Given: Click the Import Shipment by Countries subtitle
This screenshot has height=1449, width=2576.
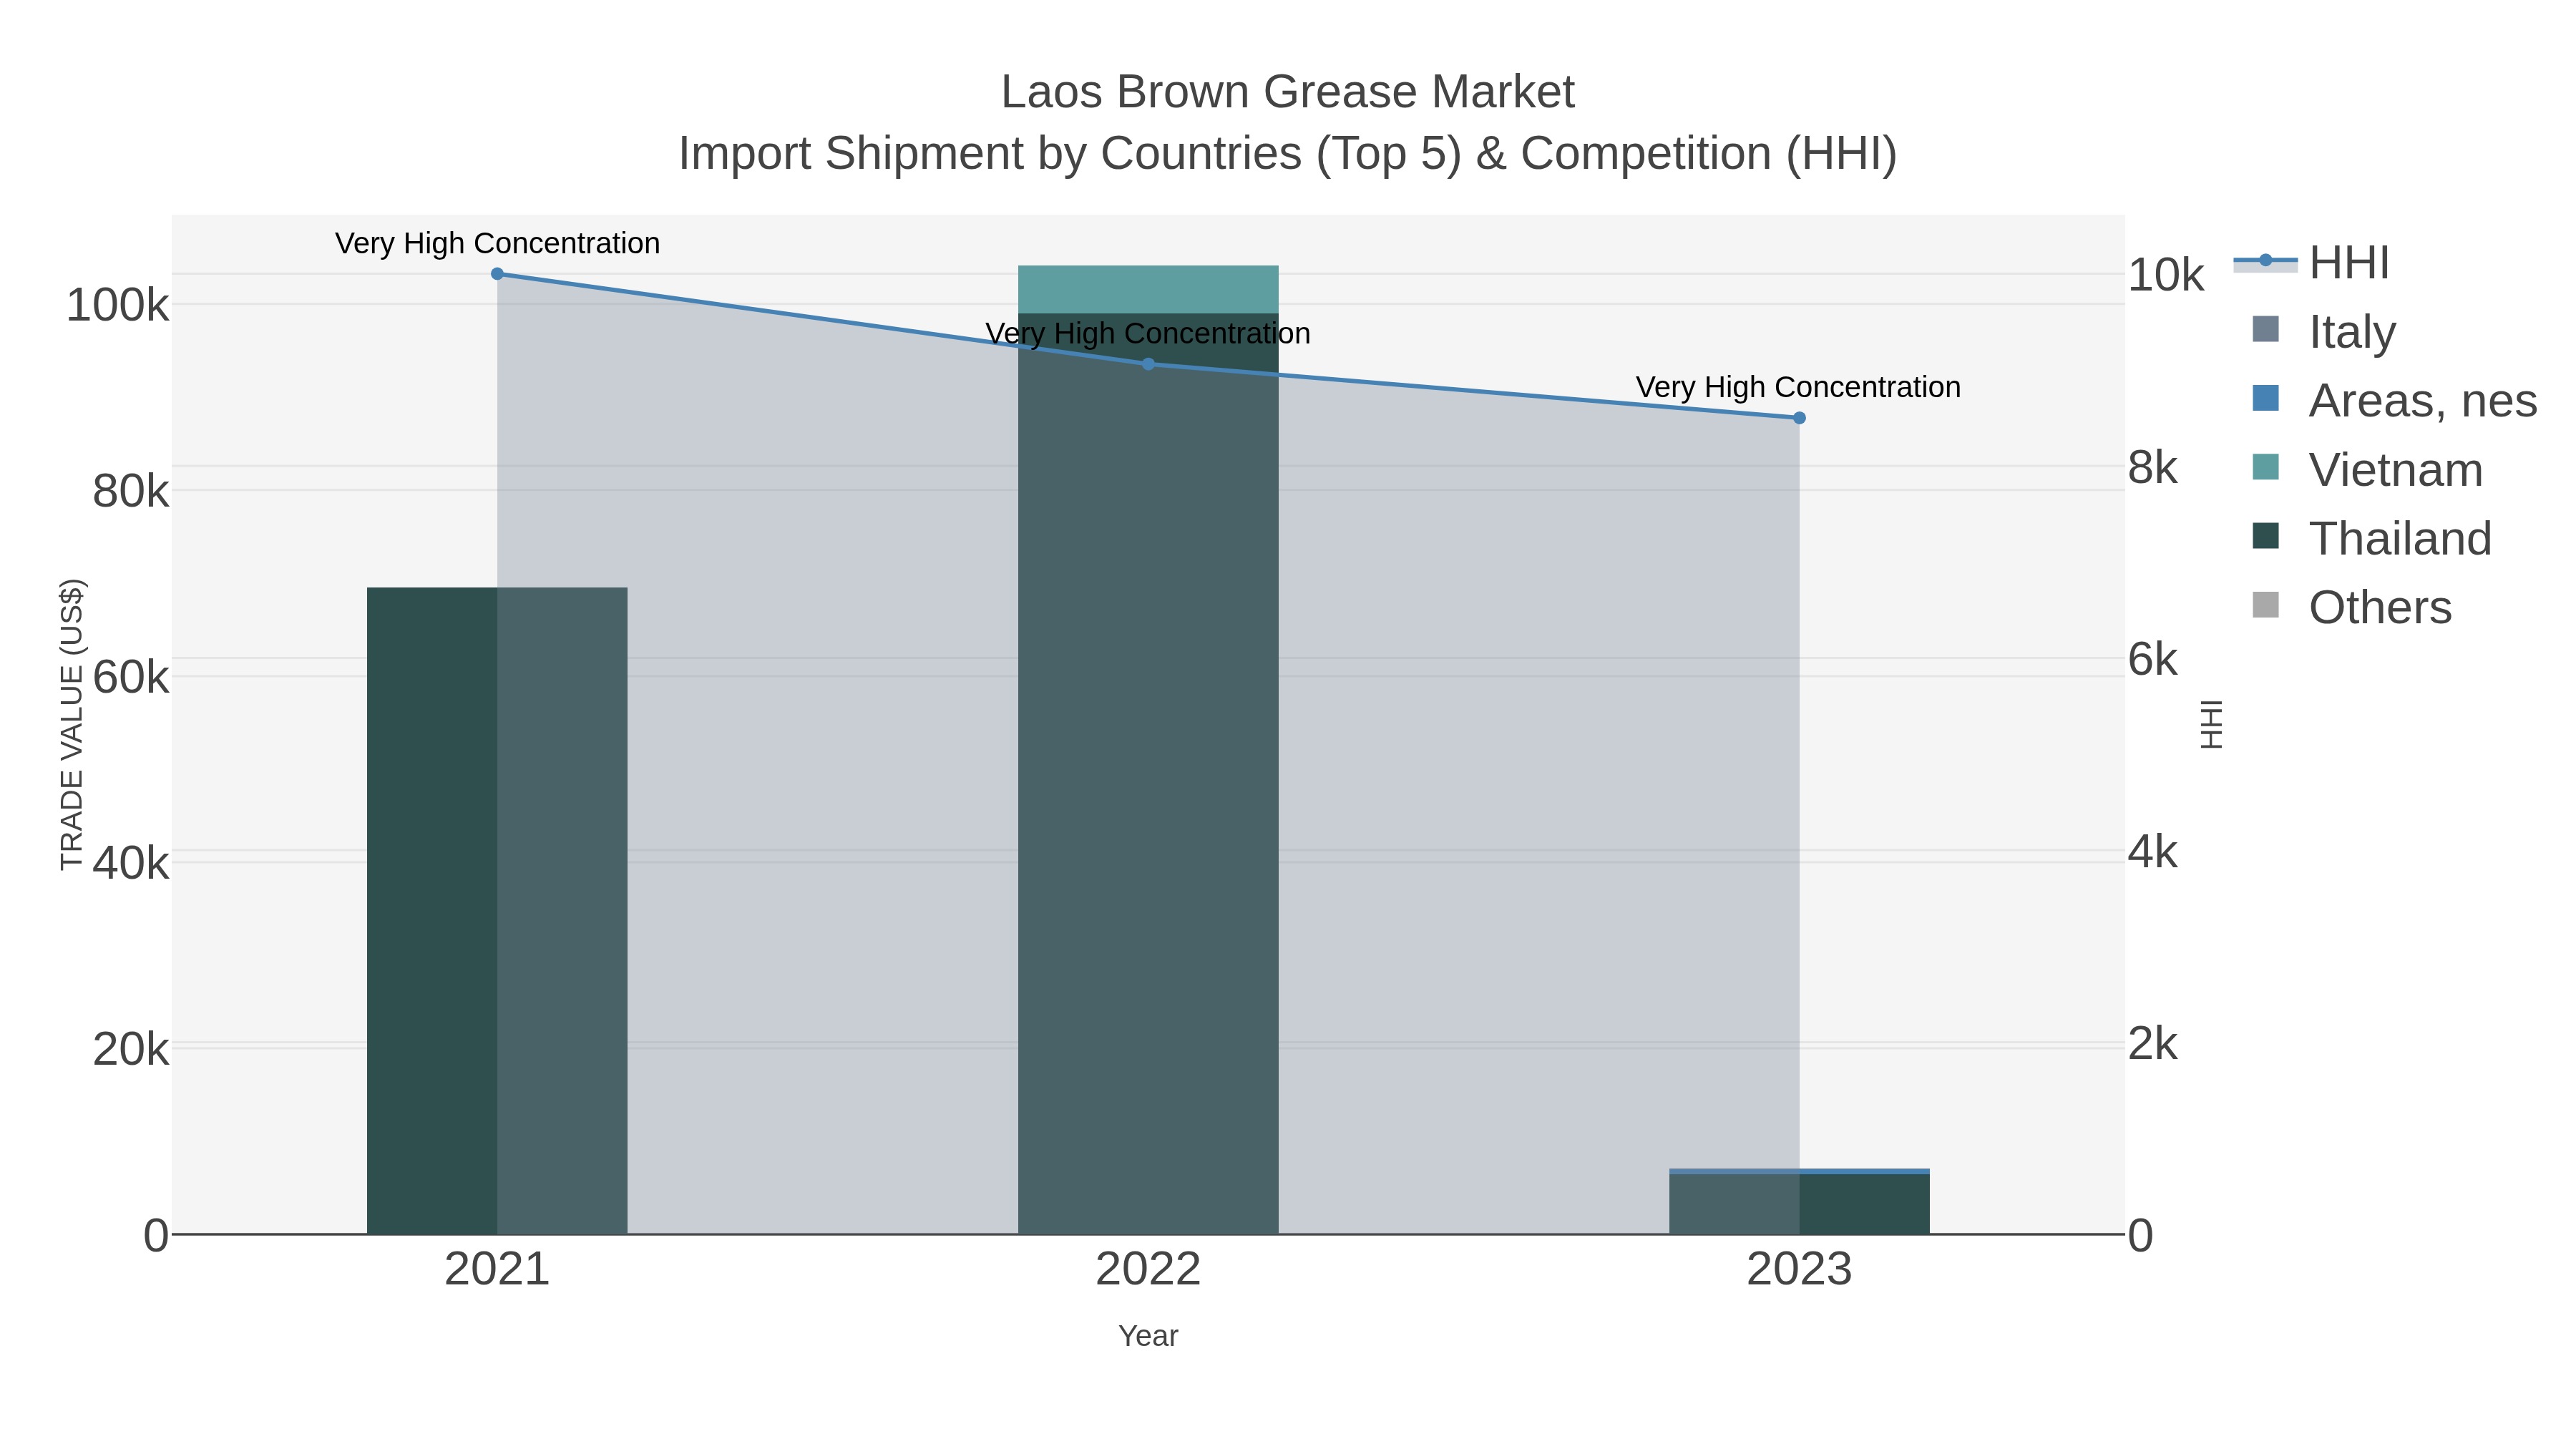Looking at the screenshot, I should coord(1288,154).
